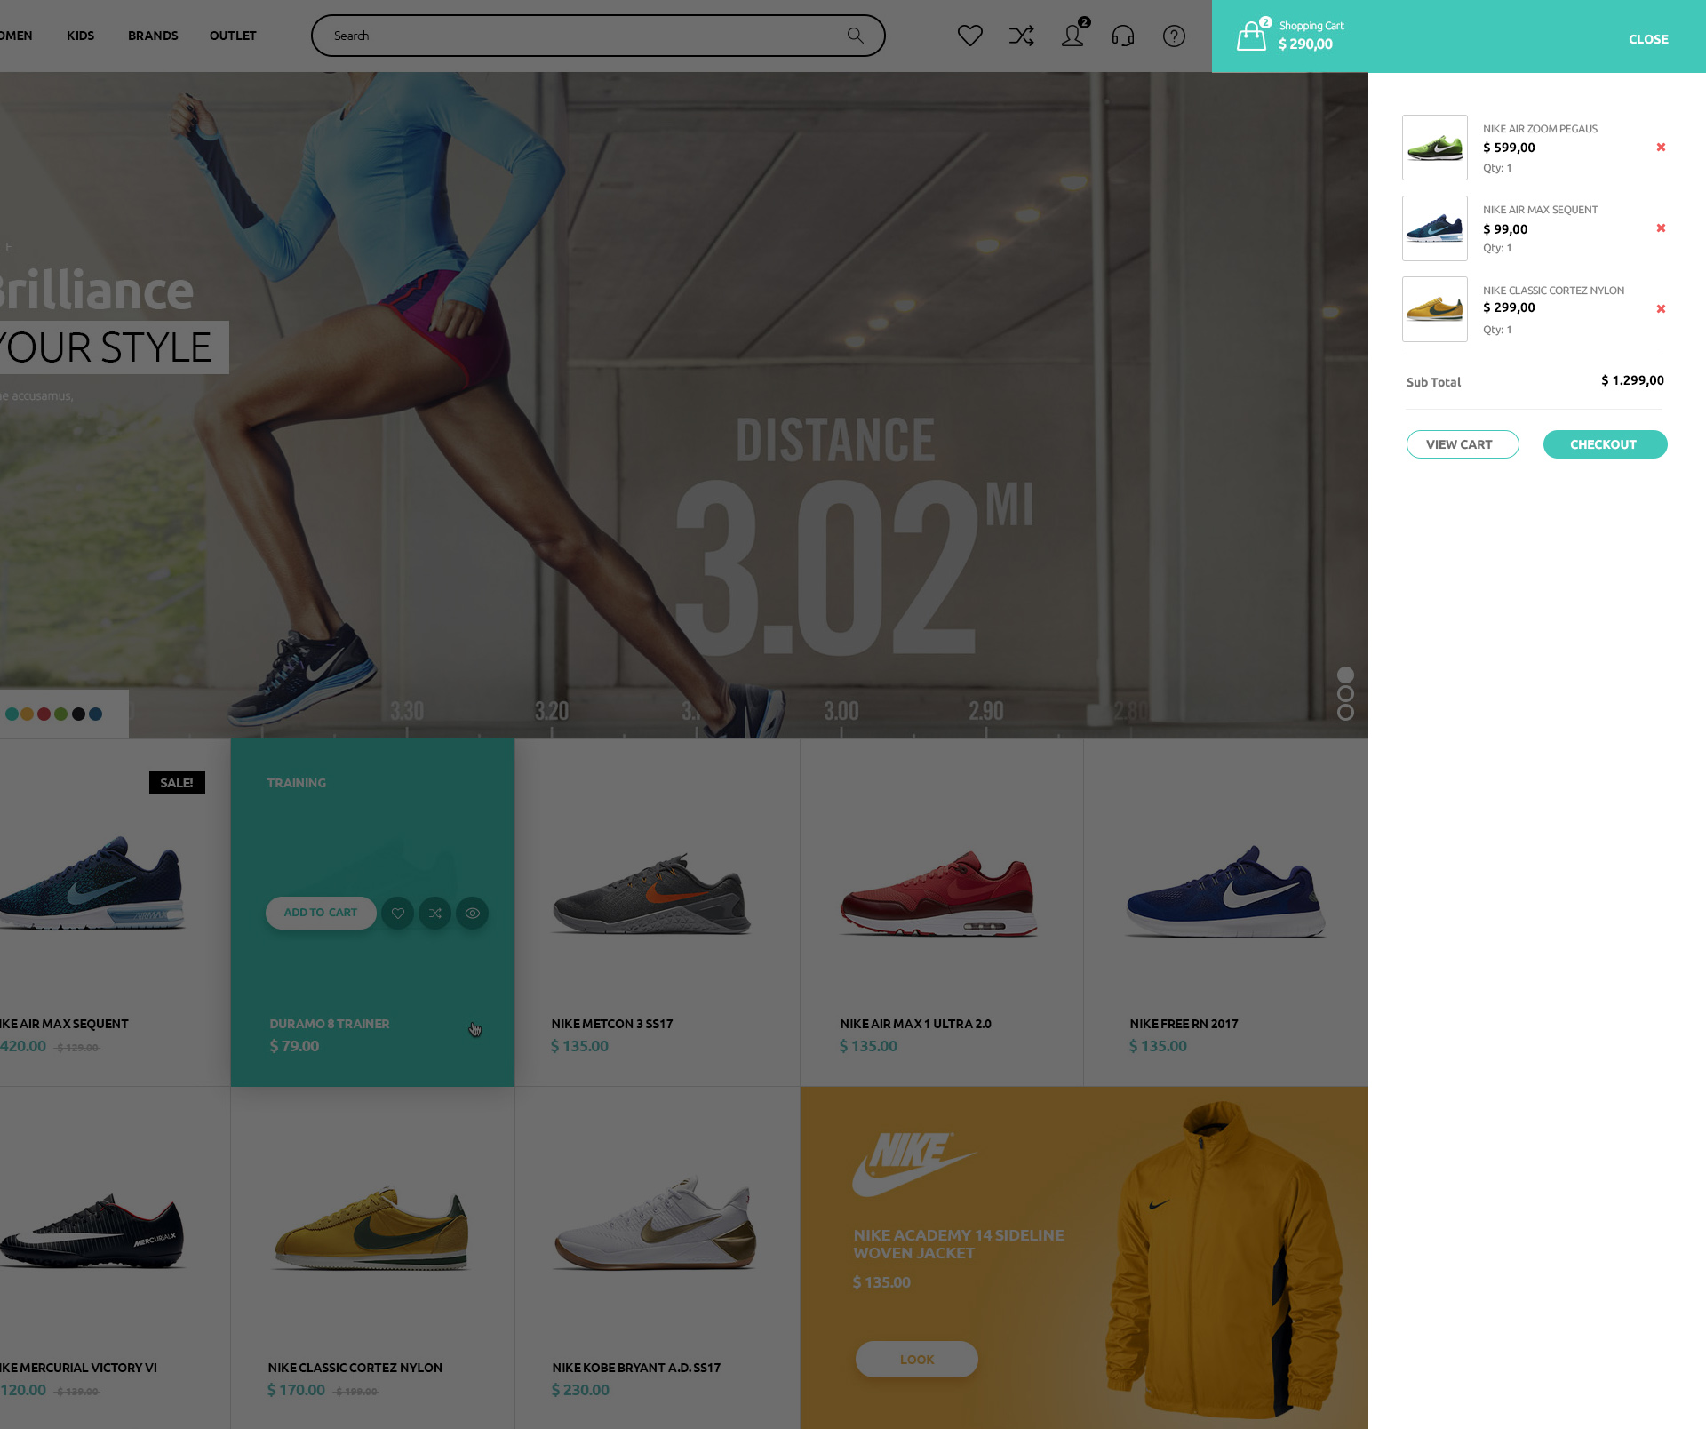Click the shopping bag cart icon
Image resolution: width=1706 pixels, height=1429 pixels.
(1251, 36)
